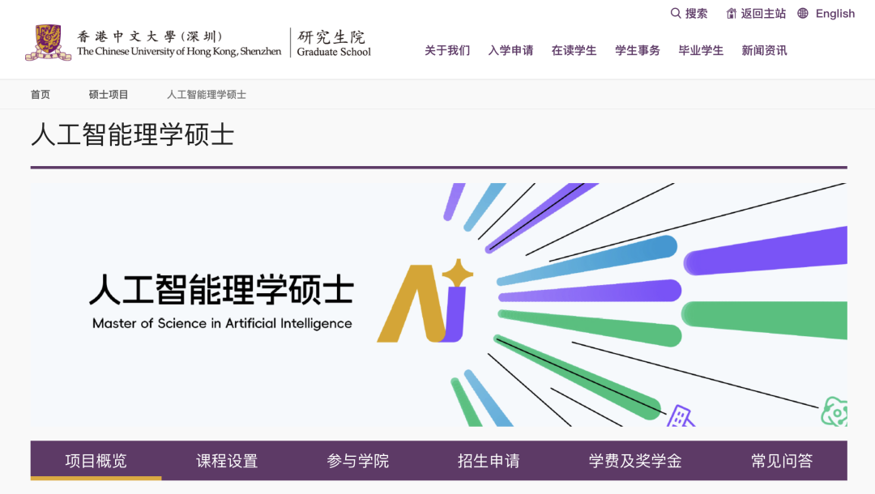Click the 人工智能理学硕士 page heading

pos(132,135)
